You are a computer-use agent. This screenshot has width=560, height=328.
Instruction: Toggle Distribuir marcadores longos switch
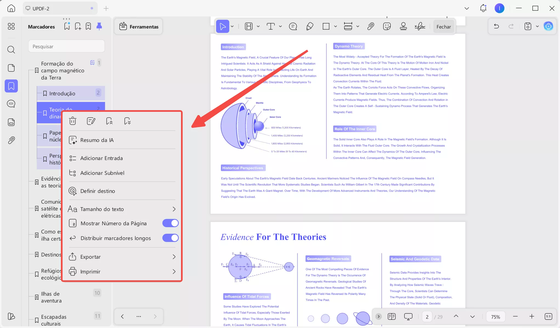tap(170, 238)
